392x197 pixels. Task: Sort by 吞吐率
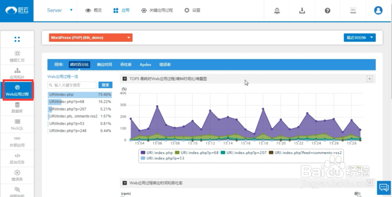pos(126,64)
